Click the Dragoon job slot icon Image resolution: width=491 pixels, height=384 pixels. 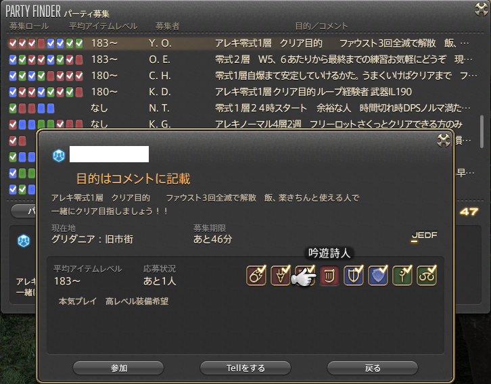click(280, 276)
